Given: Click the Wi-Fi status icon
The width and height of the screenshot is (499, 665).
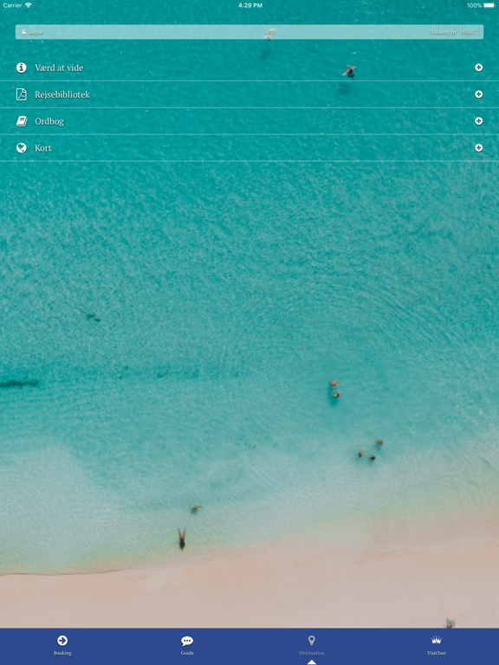Looking at the screenshot, I should (x=29, y=5).
